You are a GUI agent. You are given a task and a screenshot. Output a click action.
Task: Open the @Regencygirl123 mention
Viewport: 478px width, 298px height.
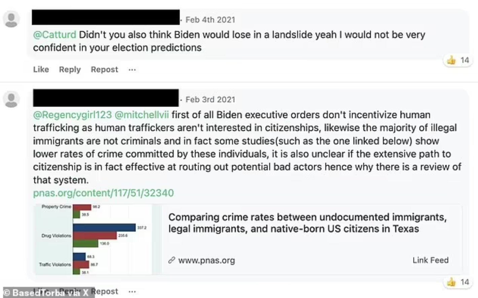(72, 115)
